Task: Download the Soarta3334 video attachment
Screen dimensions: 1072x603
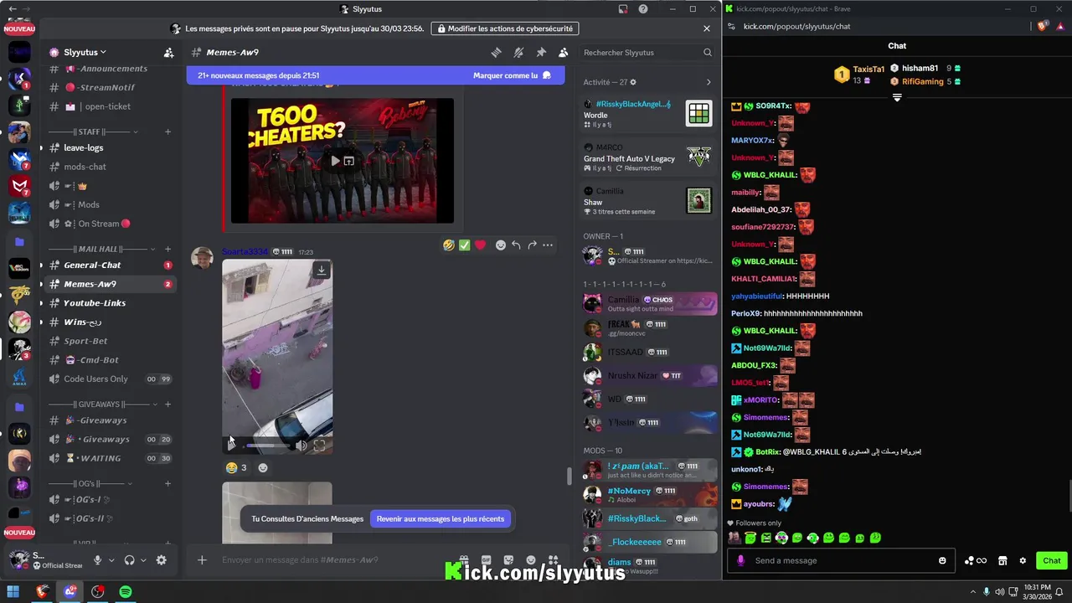Action: click(321, 270)
